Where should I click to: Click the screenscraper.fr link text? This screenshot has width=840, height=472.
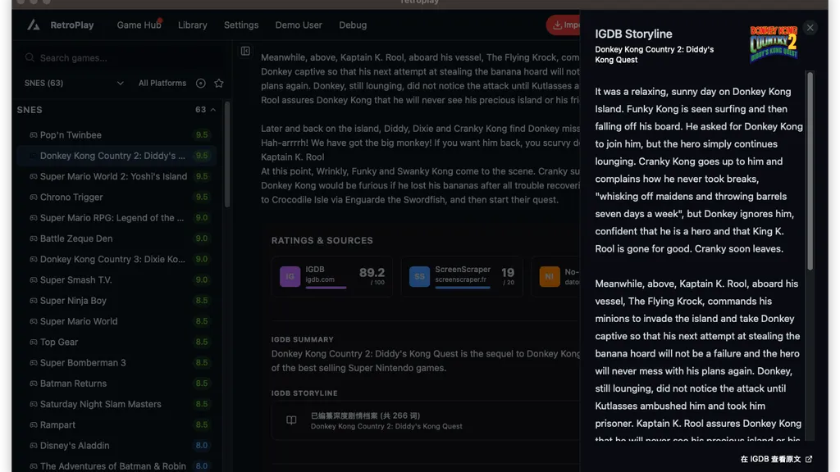pyautogui.click(x=461, y=280)
